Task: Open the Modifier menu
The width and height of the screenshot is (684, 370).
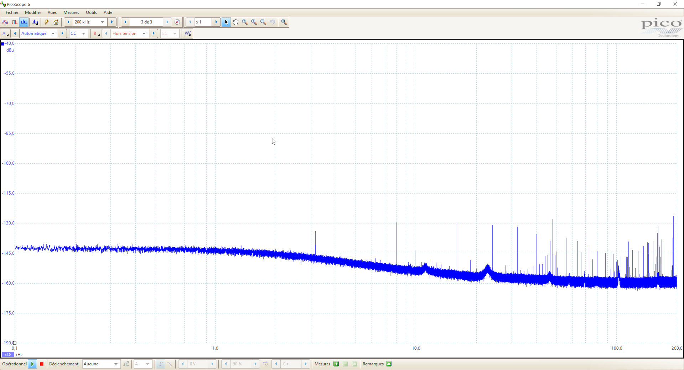Action: coord(33,12)
